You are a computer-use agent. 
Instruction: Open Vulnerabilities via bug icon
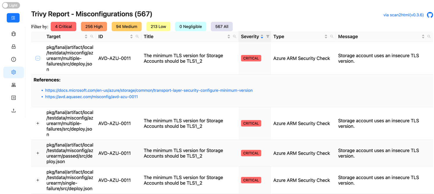(x=13, y=34)
